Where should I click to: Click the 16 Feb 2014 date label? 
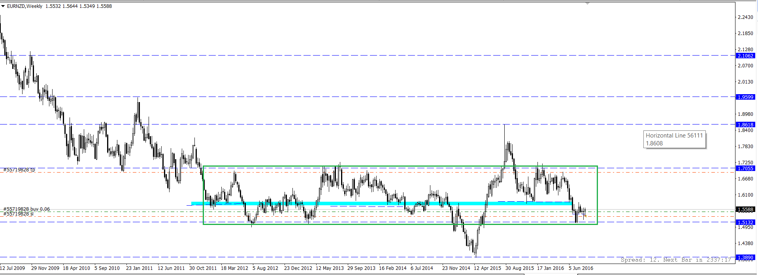click(393, 268)
